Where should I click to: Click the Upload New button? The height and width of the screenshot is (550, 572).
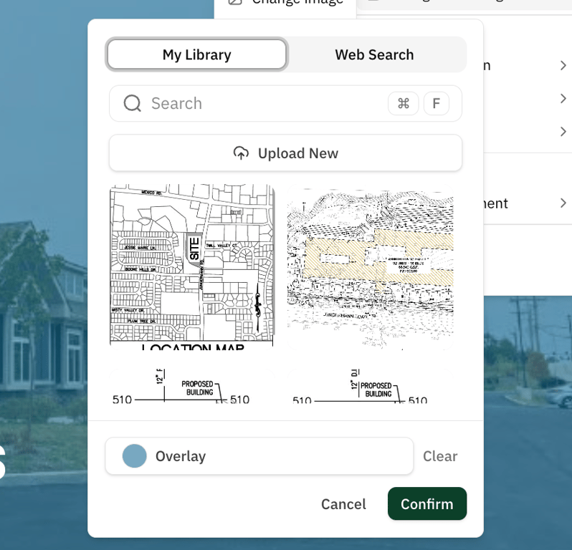pyautogui.click(x=285, y=153)
